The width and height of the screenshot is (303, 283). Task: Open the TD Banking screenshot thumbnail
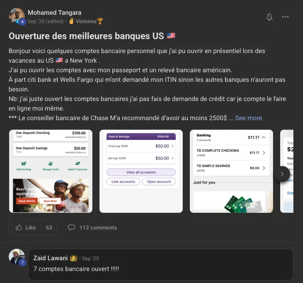231,171
